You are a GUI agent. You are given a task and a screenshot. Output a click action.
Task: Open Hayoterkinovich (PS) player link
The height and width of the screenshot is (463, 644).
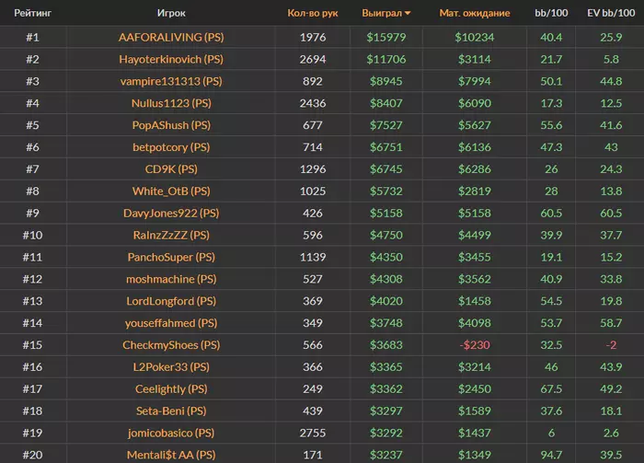pos(171,59)
